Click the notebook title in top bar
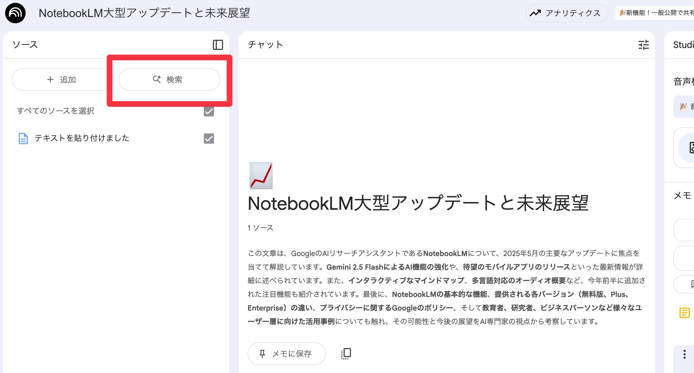The image size is (694, 373). (x=144, y=13)
